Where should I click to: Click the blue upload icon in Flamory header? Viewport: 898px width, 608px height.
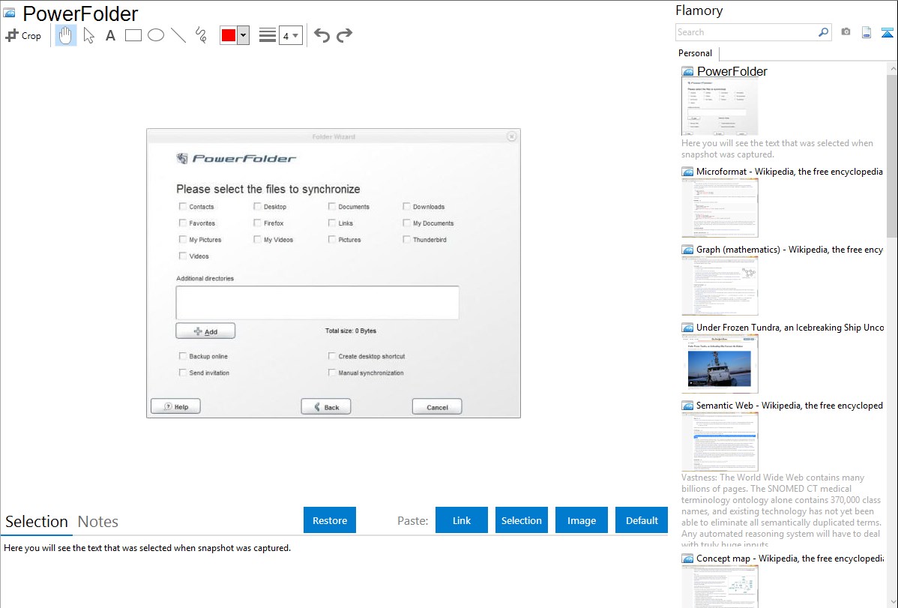(887, 32)
